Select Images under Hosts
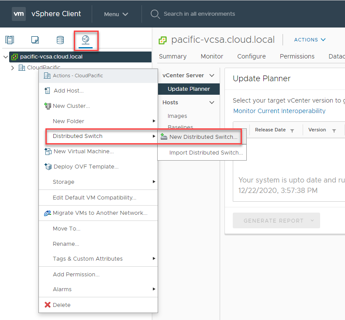The width and height of the screenshot is (345, 320). 177,116
